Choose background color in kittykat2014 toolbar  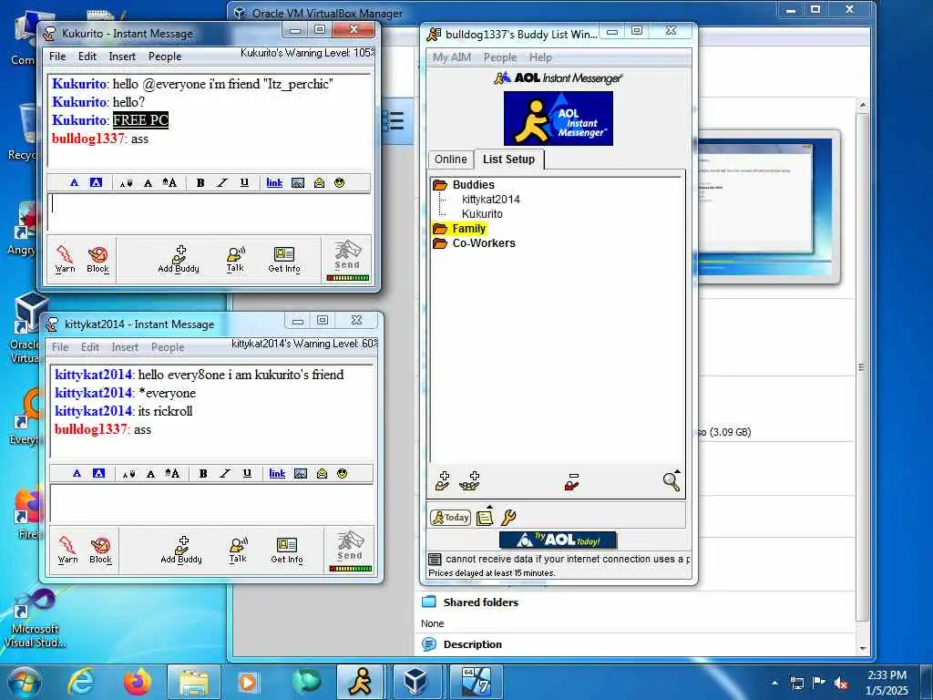pos(98,474)
